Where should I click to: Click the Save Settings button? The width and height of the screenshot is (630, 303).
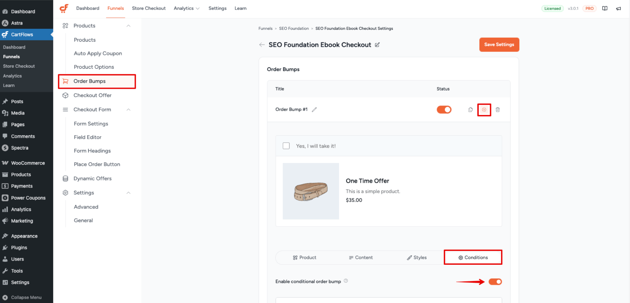click(499, 45)
